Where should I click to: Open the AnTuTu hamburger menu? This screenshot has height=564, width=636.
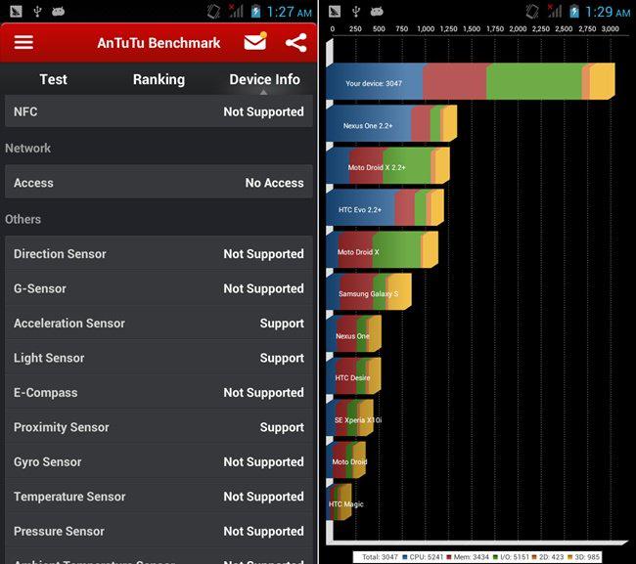[x=23, y=42]
